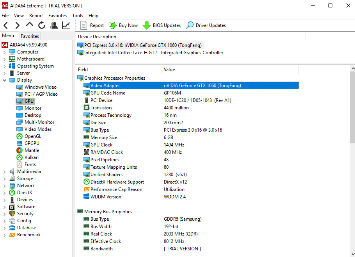Image resolution: width=355 pixels, height=257 pixels.
Task: Click the Database icon in the tree
Action: click(12, 228)
